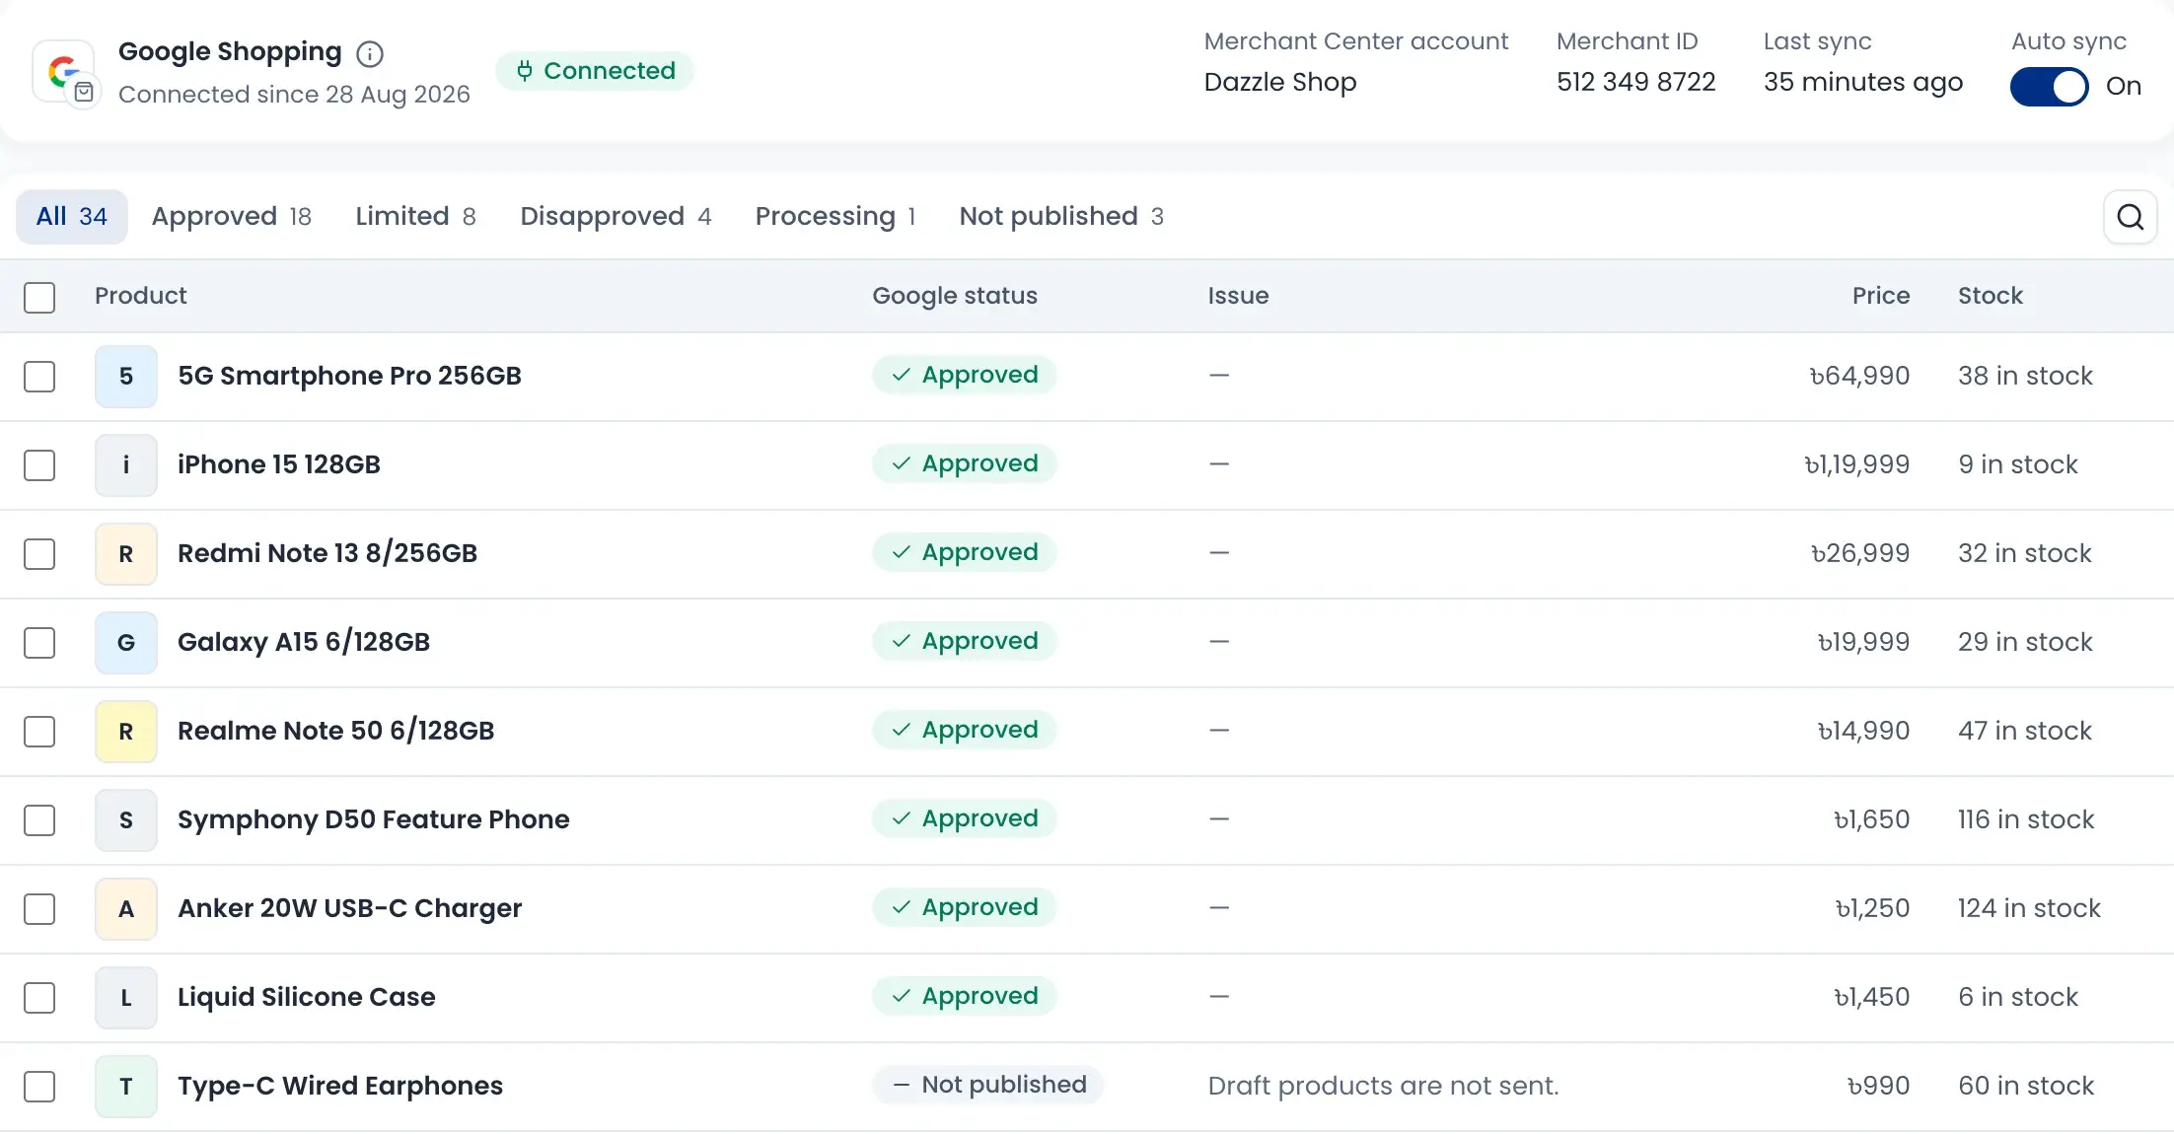The width and height of the screenshot is (2174, 1134).
Task: Open the Processing tab
Action: (835, 217)
